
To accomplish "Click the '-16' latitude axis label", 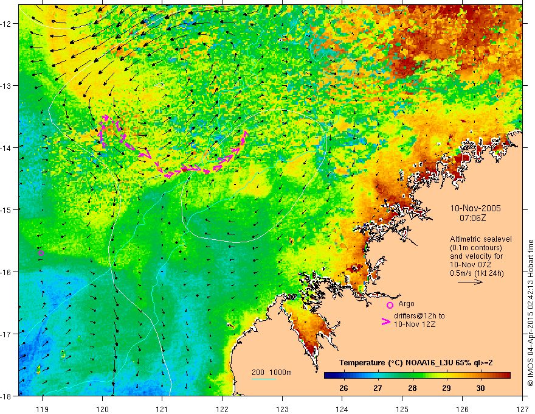I will coord(7,272).
